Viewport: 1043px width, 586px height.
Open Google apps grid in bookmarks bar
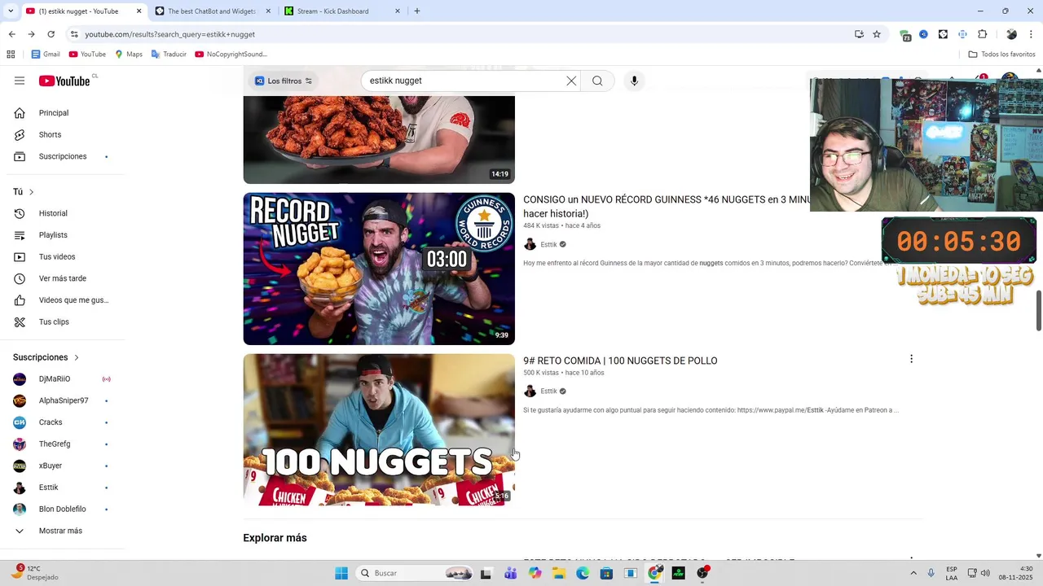point(11,55)
